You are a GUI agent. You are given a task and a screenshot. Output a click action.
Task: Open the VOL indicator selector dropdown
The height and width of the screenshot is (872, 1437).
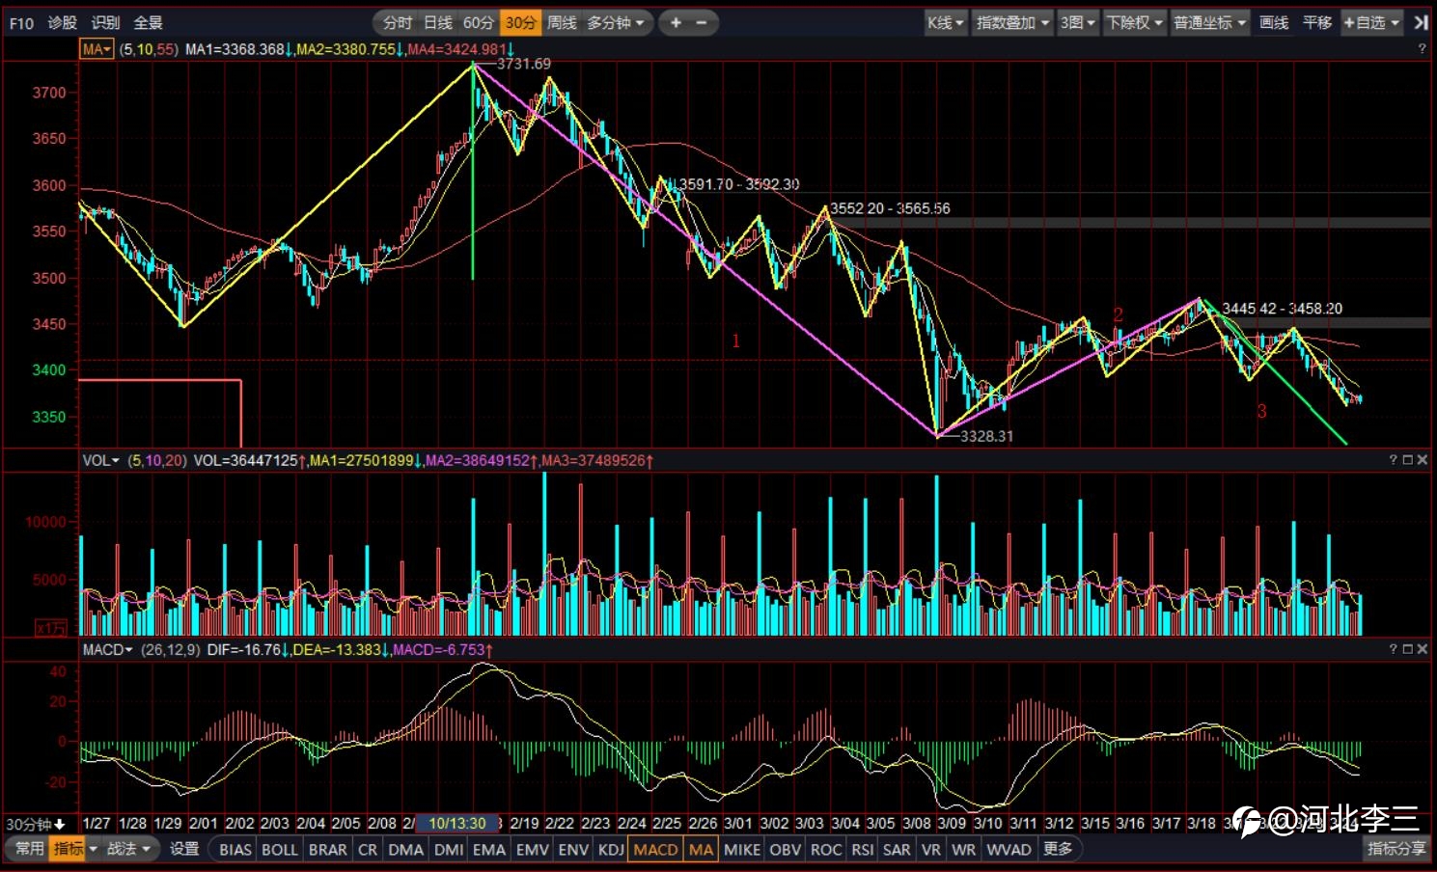tap(100, 460)
